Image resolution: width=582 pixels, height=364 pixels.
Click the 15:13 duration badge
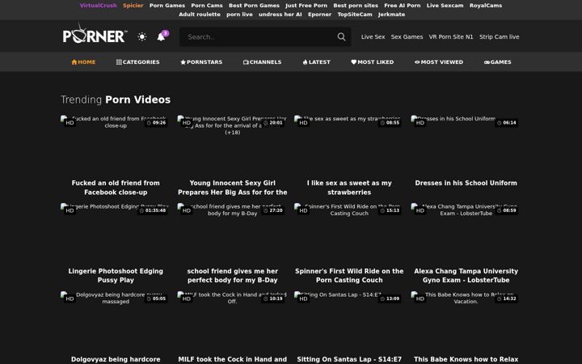[390, 210]
